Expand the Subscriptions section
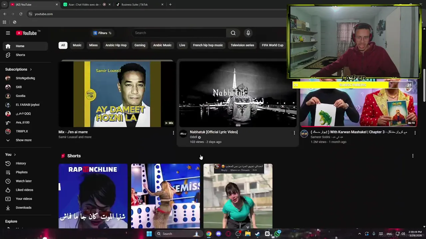This screenshot has height=239, width=426. [19, 69]
